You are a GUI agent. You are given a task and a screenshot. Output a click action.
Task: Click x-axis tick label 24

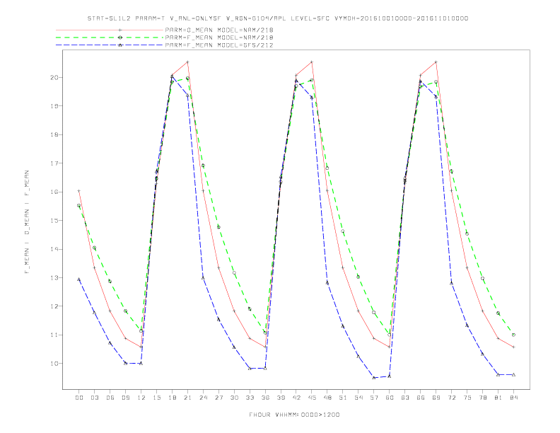pyautogui.click(x=203, y=398)
